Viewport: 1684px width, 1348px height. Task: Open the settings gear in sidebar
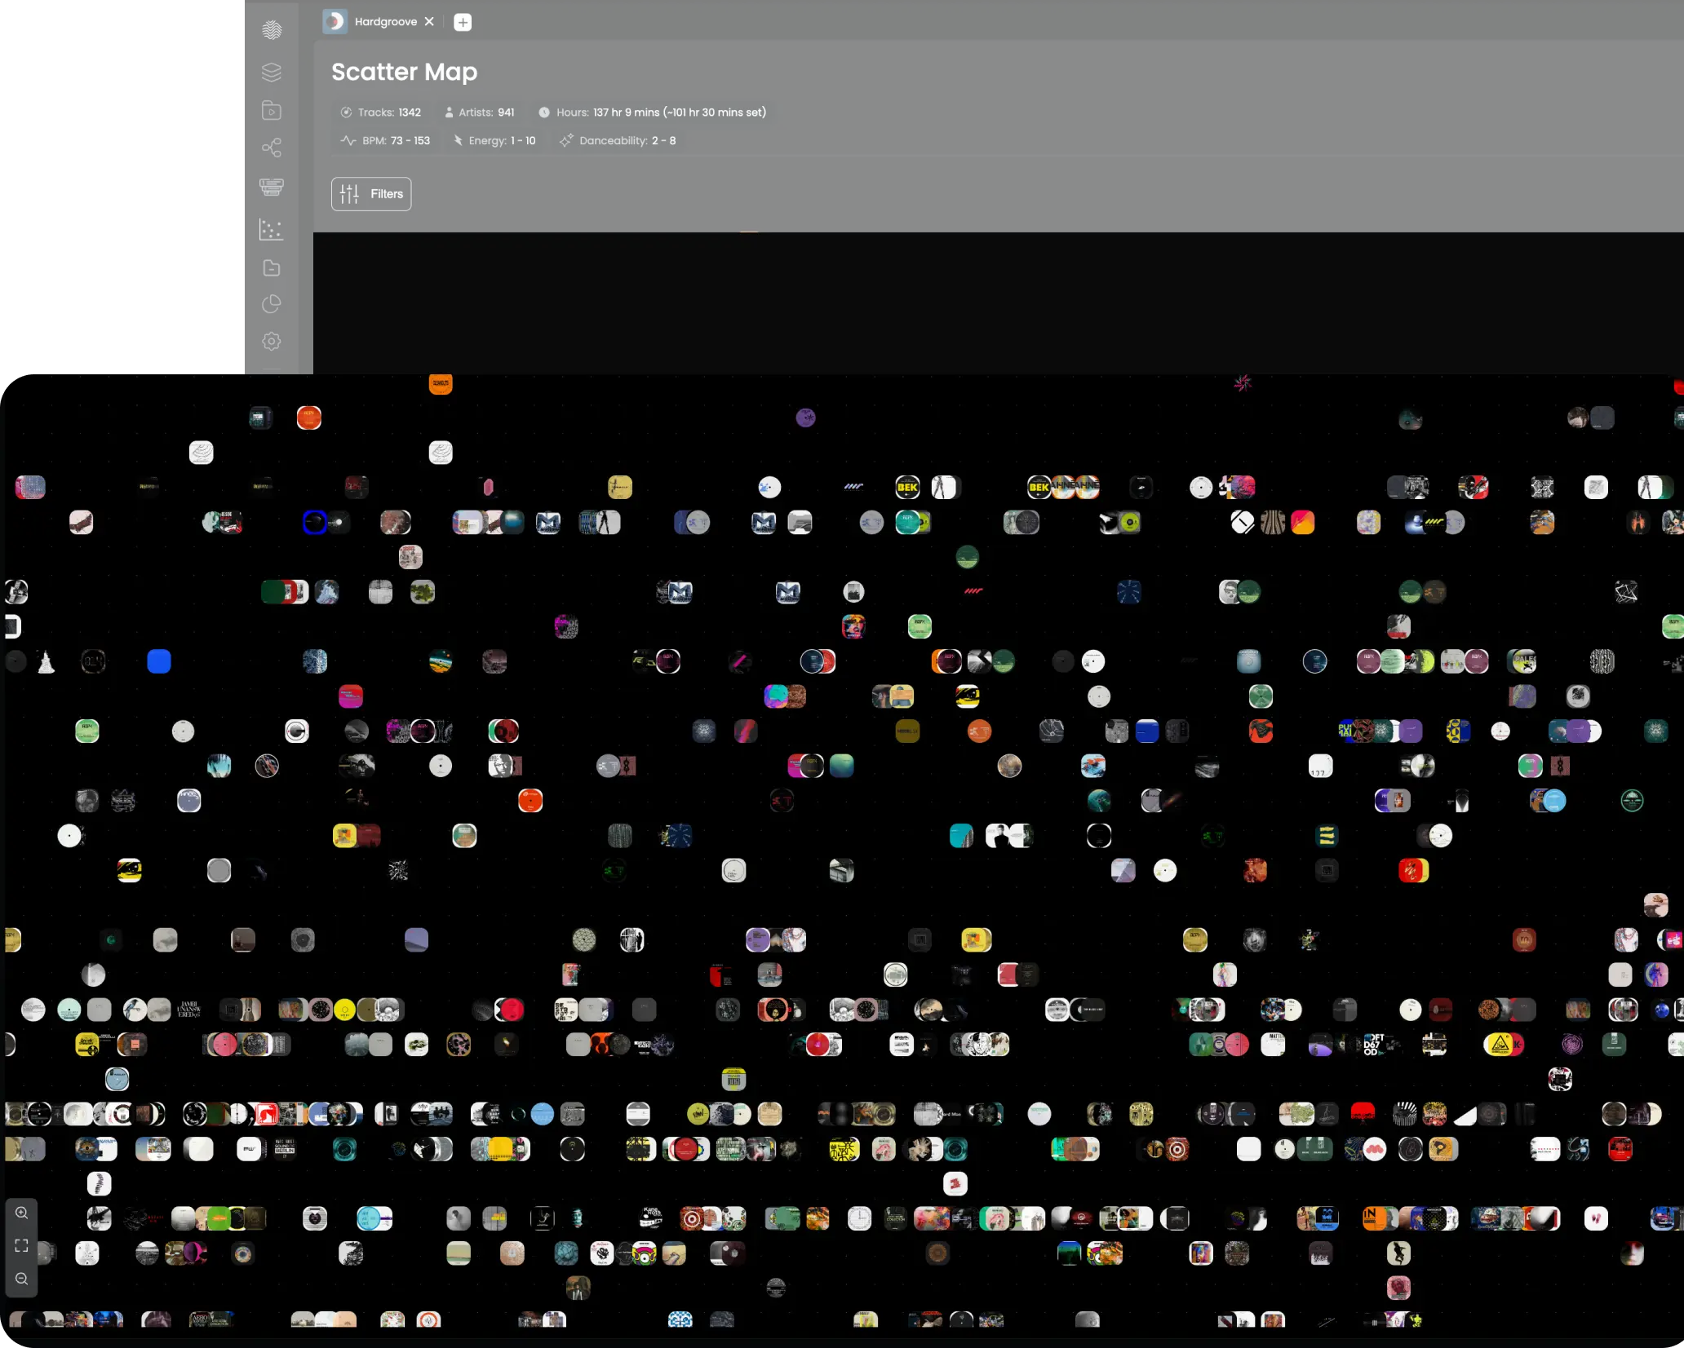[x=272, y=341]
